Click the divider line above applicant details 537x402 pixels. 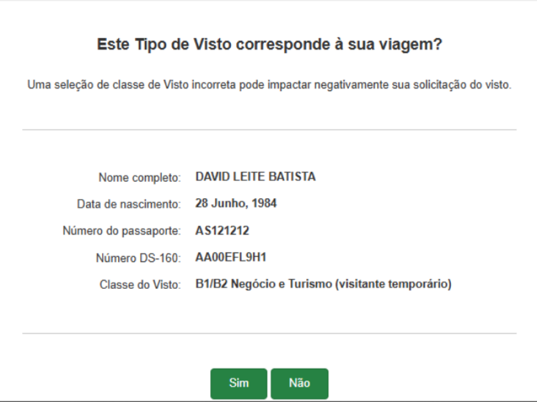[x=269, y=129]
